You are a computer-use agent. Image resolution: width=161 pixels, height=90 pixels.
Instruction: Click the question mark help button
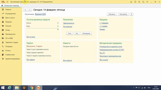131,14
